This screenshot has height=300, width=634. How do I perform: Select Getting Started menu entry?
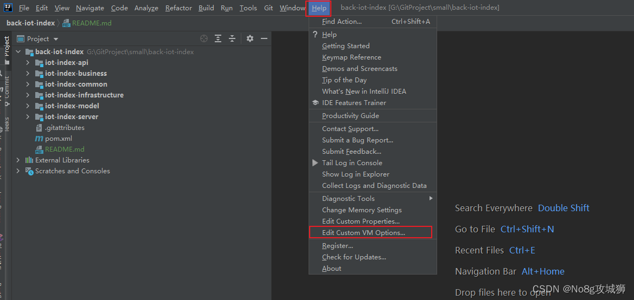(373, 46)
